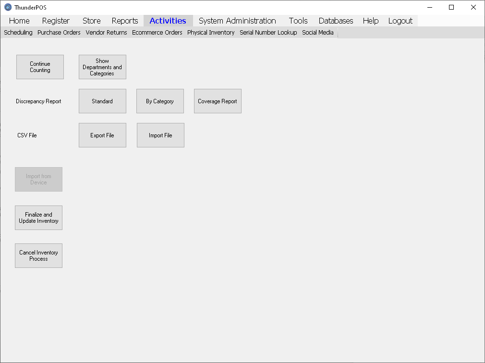This screenshot has height=363, width=485.
Task: Go to the Scheduling tab
Action: point(18,33)
